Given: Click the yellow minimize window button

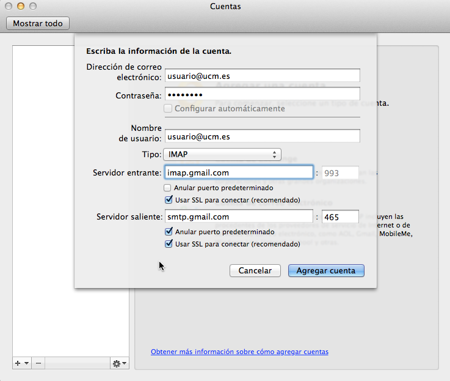Looking at the screenshot, I should coord(20,6).
